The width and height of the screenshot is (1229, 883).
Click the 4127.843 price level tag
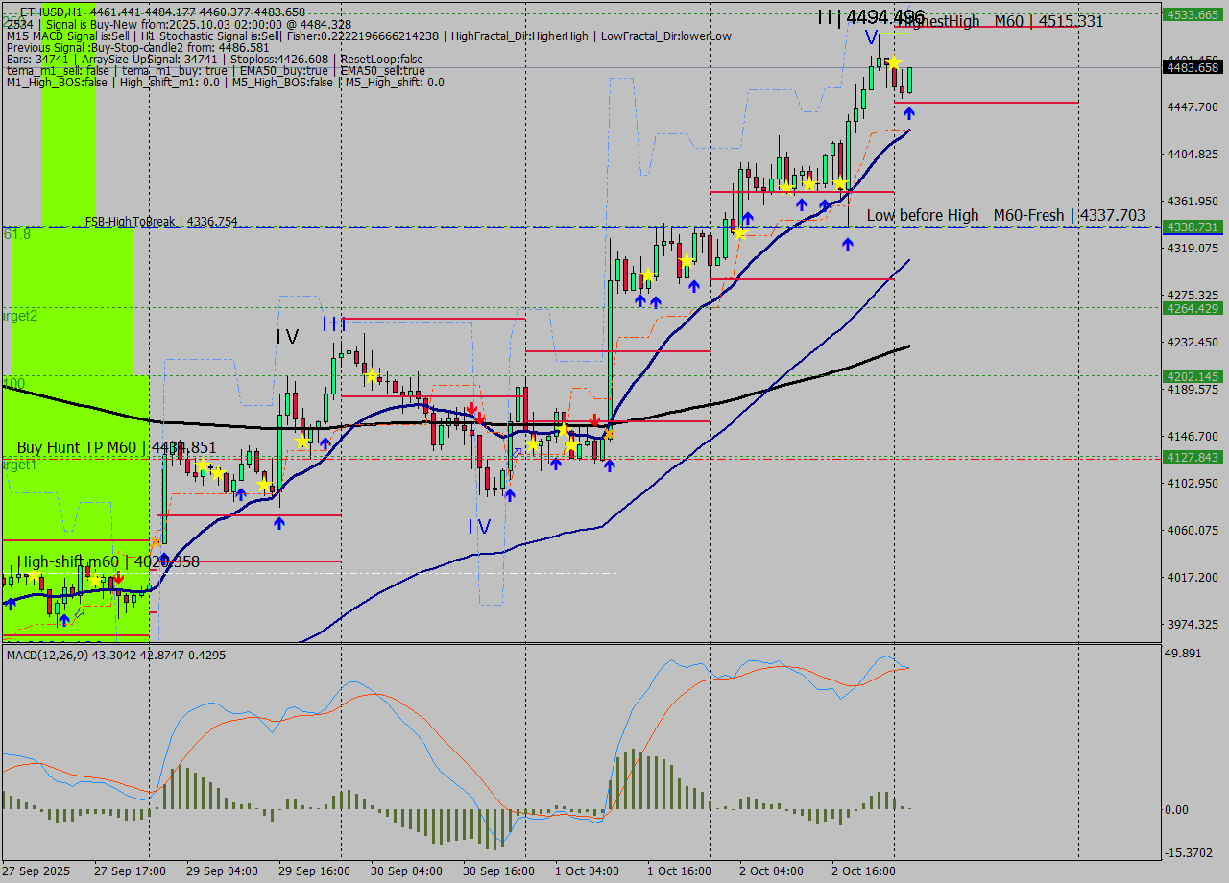pyautogui.click(x=1192, y=458)
